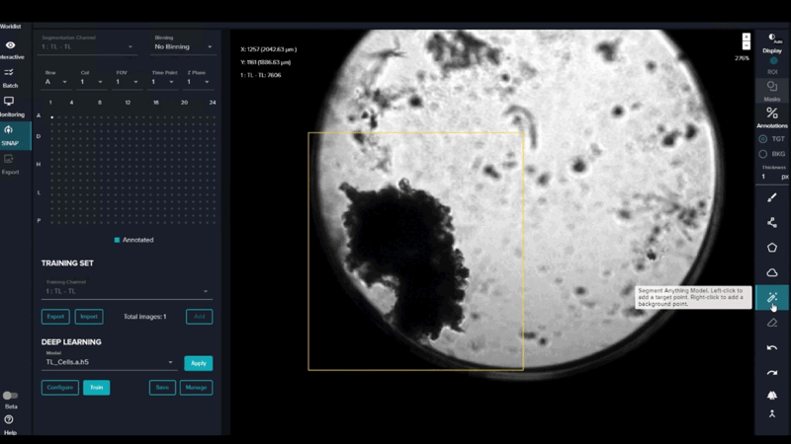Select the polygon tool
The image size is (791, 444).
tap(772, 248)
